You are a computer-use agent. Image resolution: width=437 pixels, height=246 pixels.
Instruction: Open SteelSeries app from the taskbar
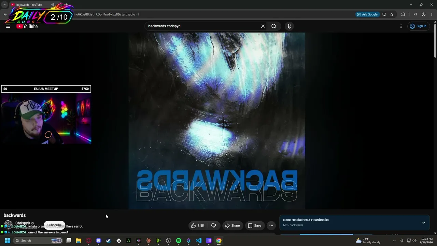click(118, 241)
